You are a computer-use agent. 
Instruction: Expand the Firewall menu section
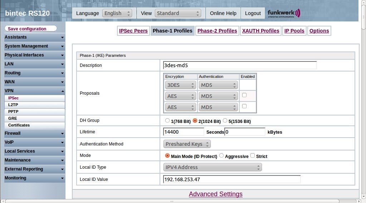pos(34,133)
